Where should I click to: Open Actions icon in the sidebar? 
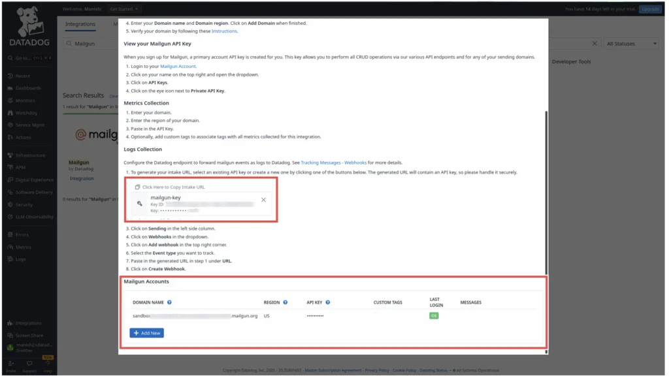[10, 138]
